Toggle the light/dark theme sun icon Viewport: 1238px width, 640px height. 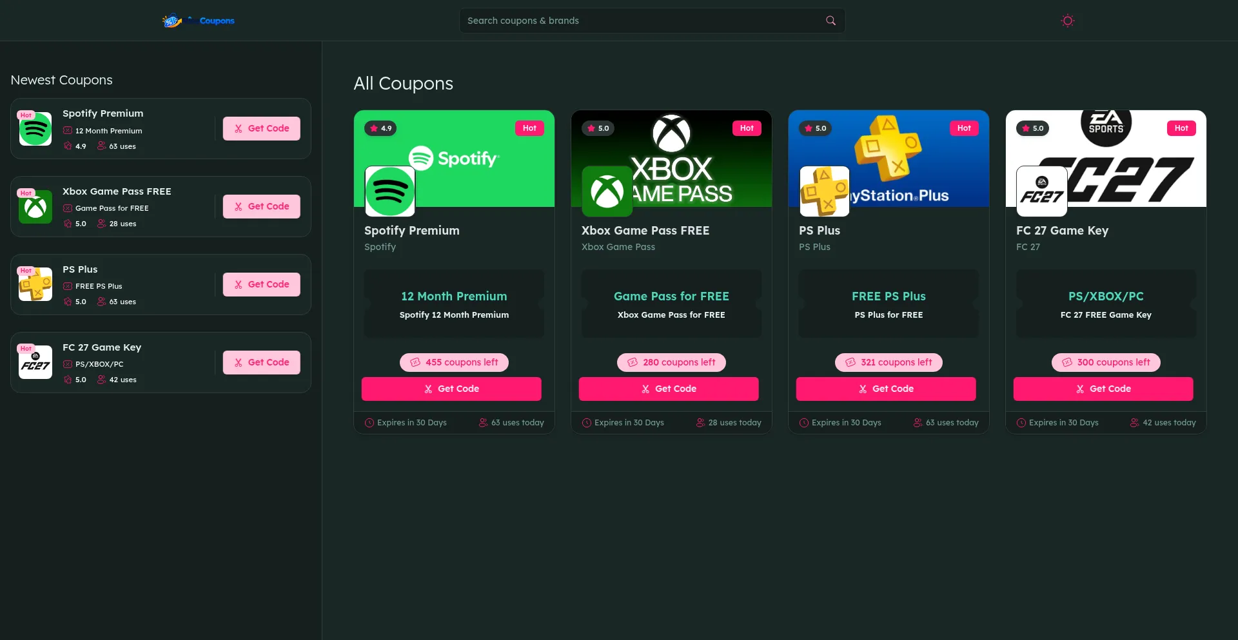pos(1068,21)
